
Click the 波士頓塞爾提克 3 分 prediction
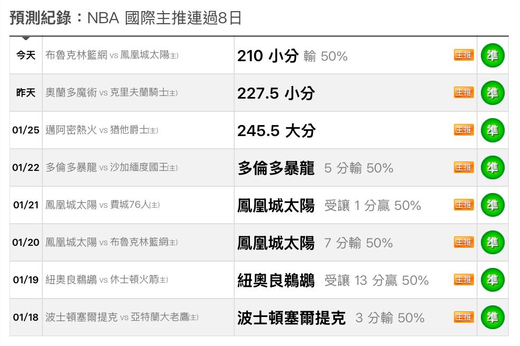(330, 318)
